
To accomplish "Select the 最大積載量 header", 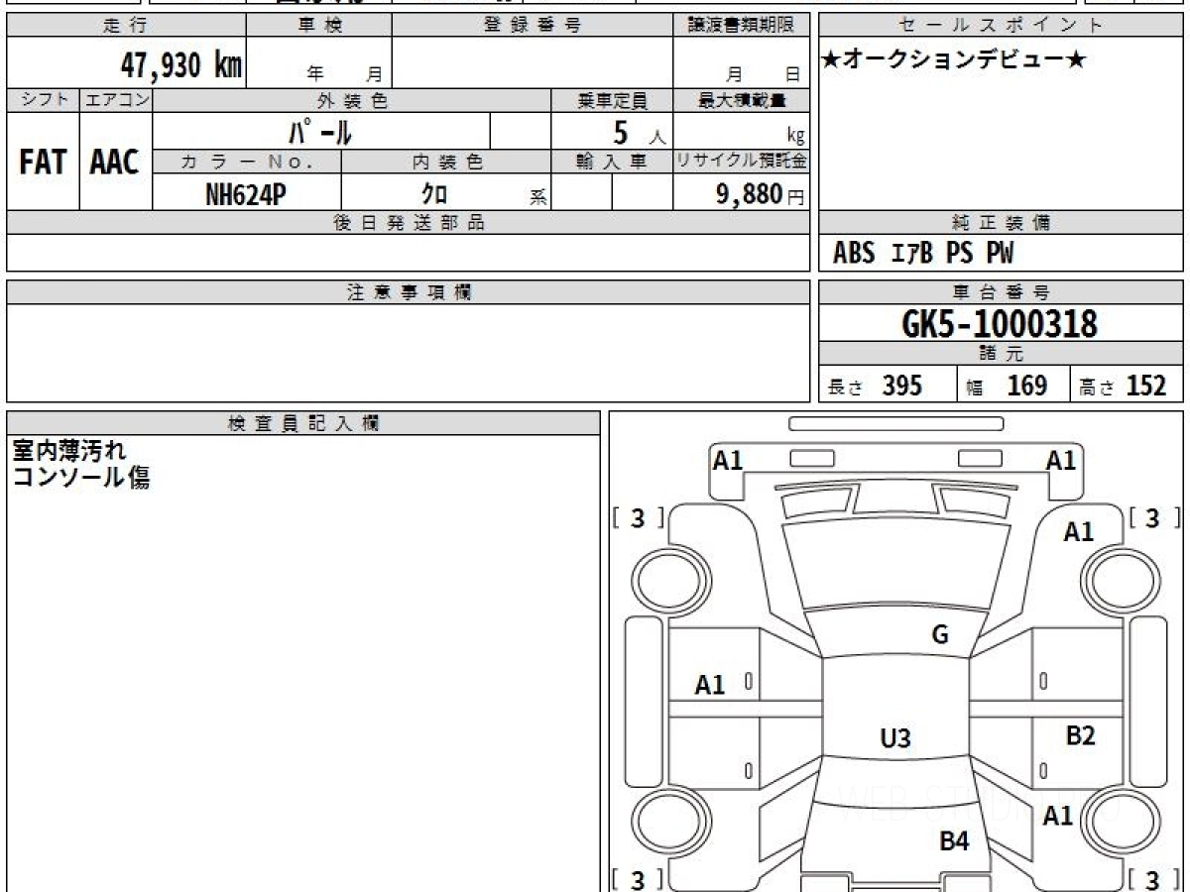I will (741, 100).
